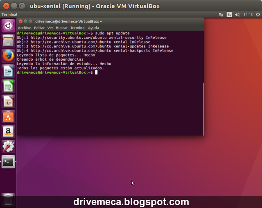The height and width of the screenshot is (208, 262).
Task: Open the Amazon launcher icon
Action: pos(8,131)
